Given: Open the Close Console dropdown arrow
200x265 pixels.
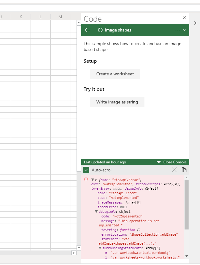Looking at the screenshot, I should 159,162.
